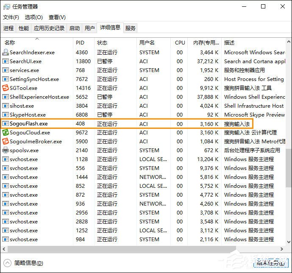Click memory value 13,204 K
This screenshot has width=292, height=273.
tap(208, 159)
